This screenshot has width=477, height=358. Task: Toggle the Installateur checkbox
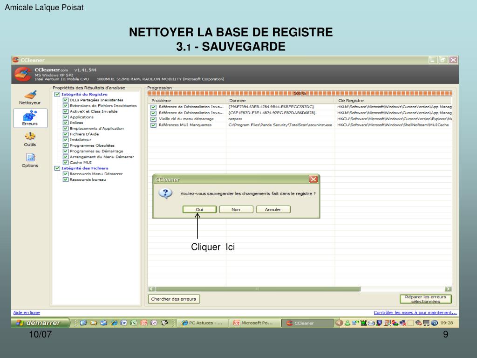tap(65, 140)
